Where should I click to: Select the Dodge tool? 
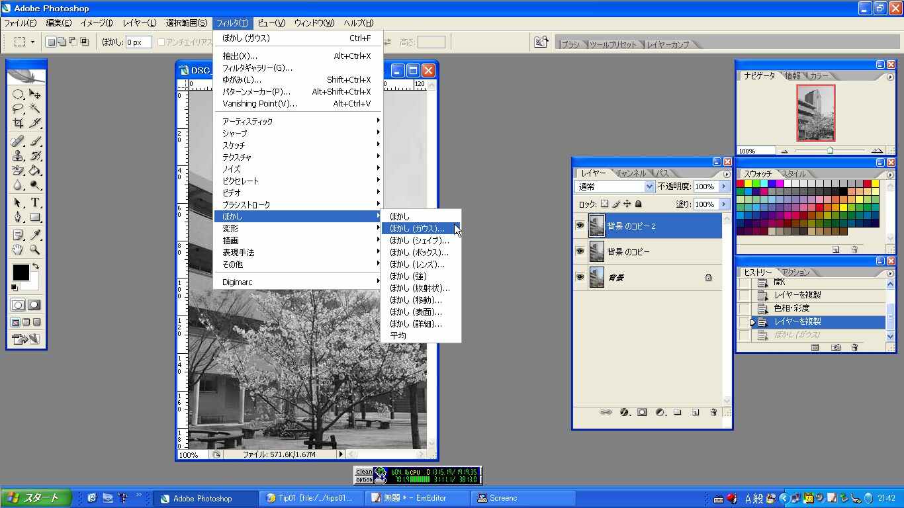pos(35,185)
